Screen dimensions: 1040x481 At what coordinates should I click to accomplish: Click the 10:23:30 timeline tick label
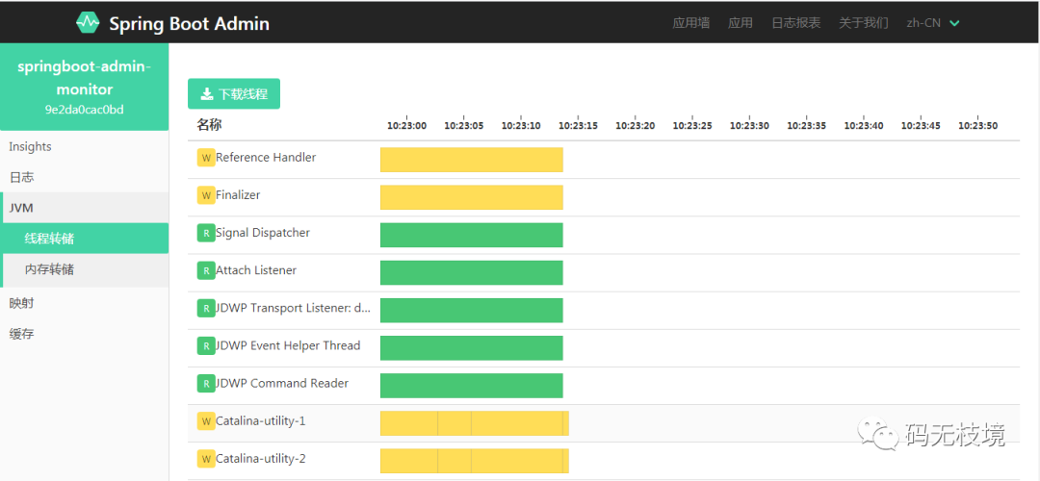(x=749, y=125)
